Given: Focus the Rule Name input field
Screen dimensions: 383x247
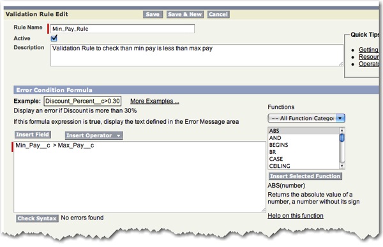Looking at the screenshot, I should tap(123, 29).
